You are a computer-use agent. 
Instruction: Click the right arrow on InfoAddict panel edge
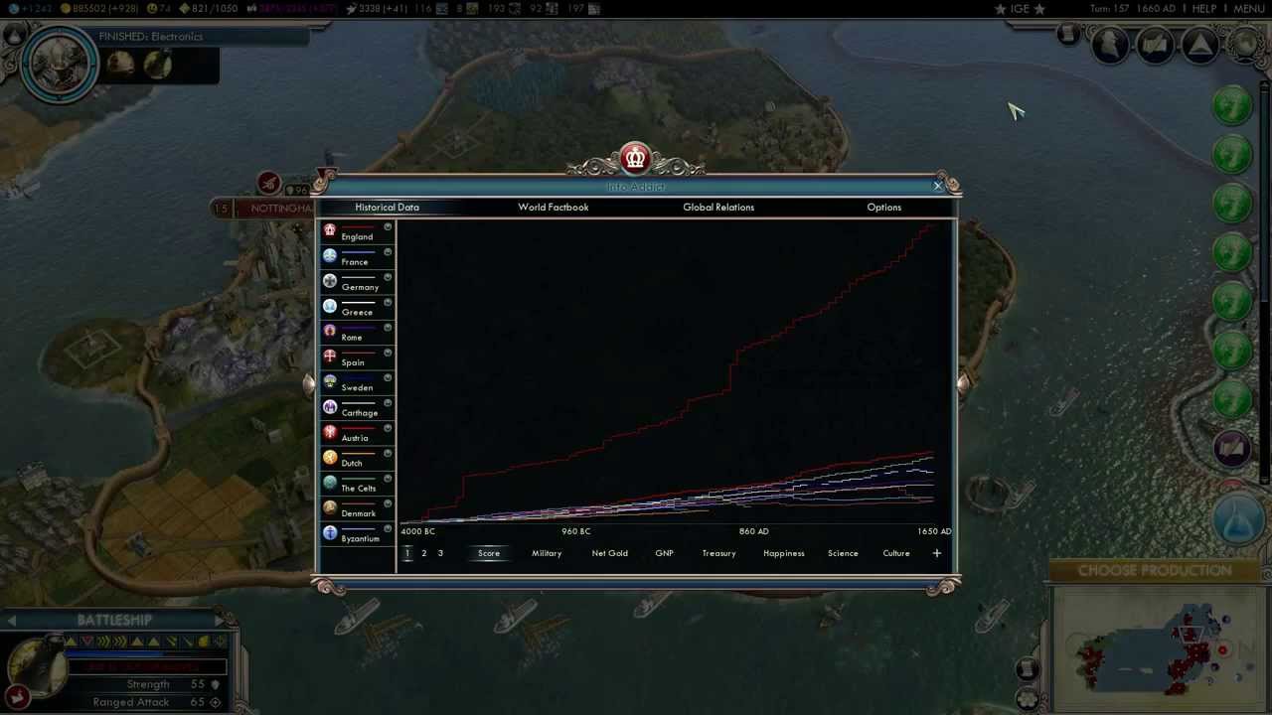pyautogui.click(x=961, y=384)
